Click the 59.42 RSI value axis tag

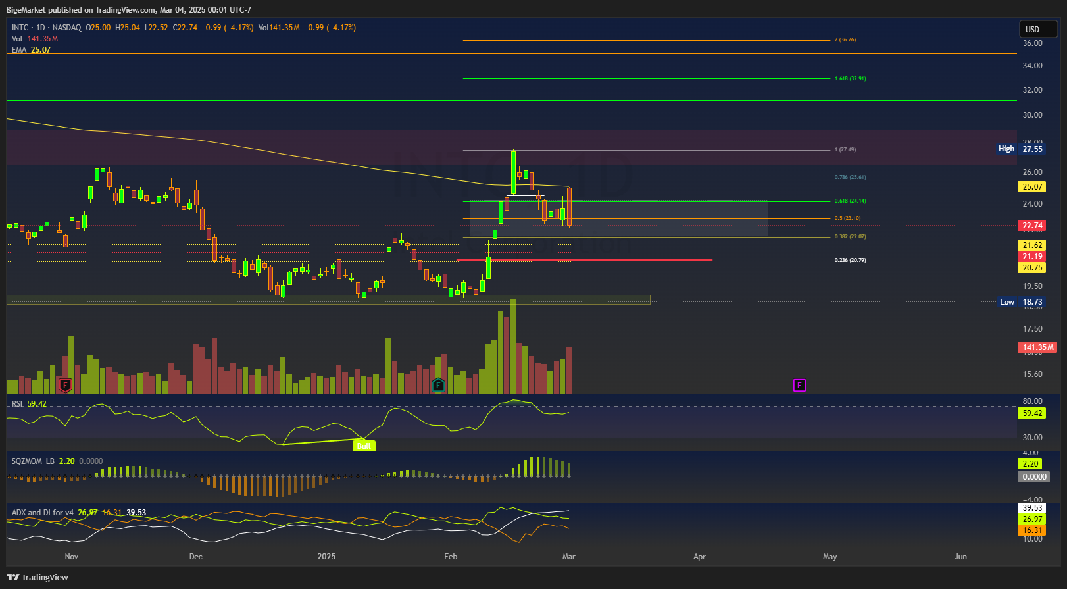(x=1032, y=413)
